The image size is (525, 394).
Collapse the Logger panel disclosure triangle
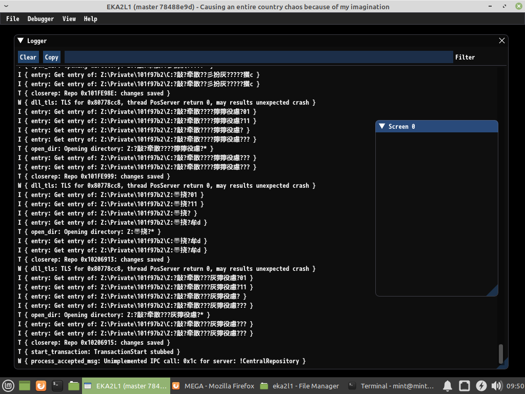pos(21,41)
